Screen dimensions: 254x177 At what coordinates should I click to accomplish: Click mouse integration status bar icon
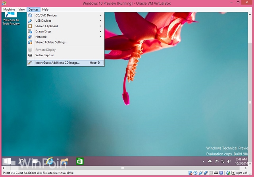click(228, 173)
